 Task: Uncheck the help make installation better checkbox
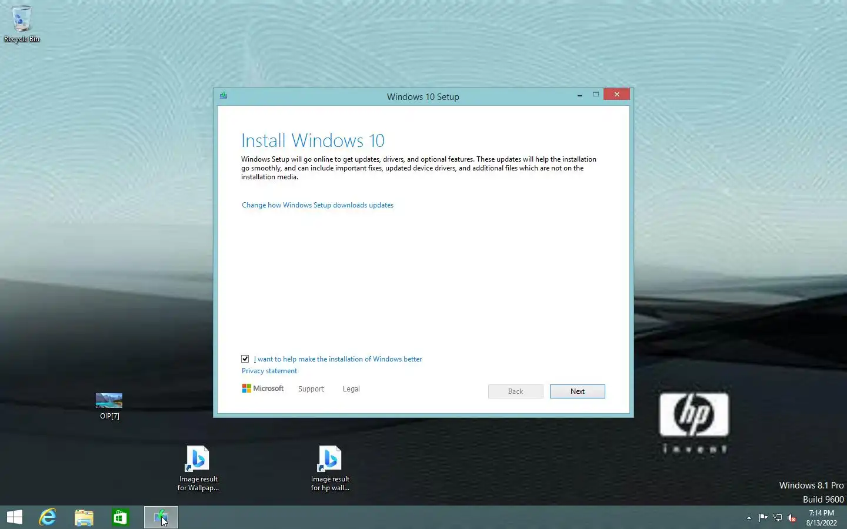coord(245,359)
